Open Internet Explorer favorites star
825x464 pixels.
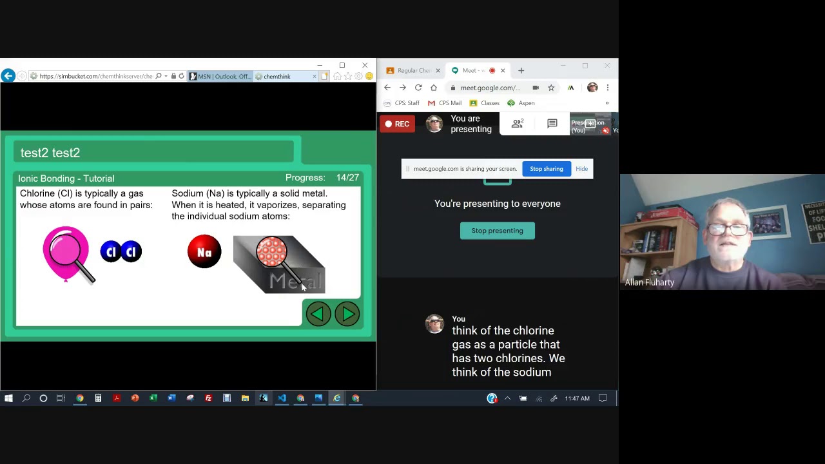coord(348,76)
